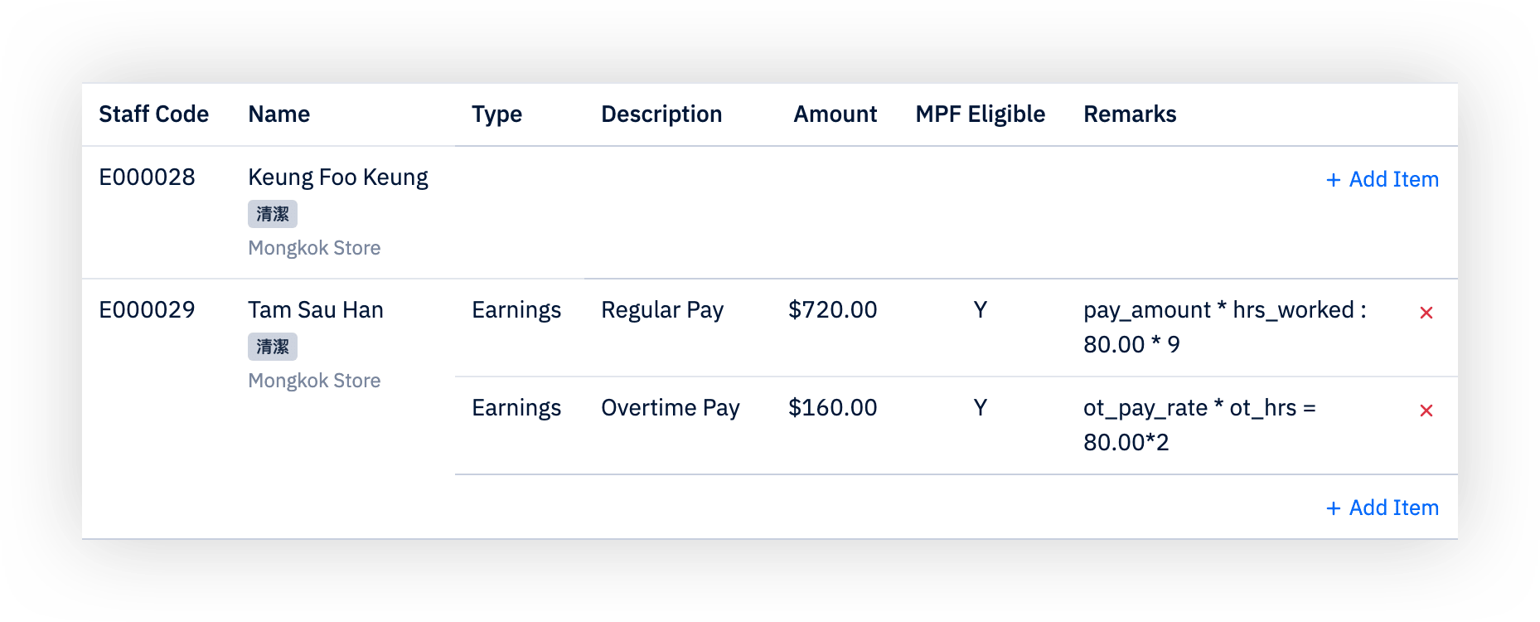The width and height of the screenshot is (1540, 622).
Task: Click the red delete icon on Regular Pay row
Action: point(1427,313)
